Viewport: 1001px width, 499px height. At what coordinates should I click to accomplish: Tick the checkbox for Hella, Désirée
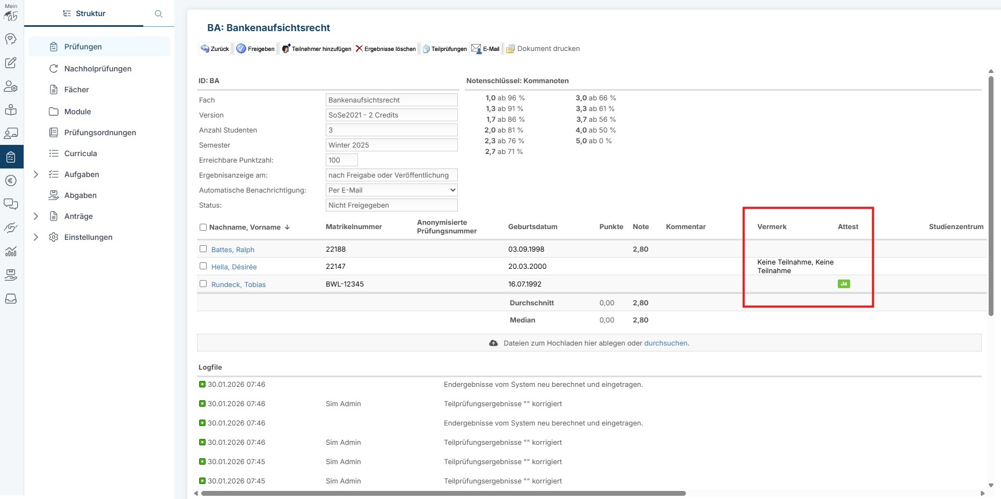tap(203, 266)
